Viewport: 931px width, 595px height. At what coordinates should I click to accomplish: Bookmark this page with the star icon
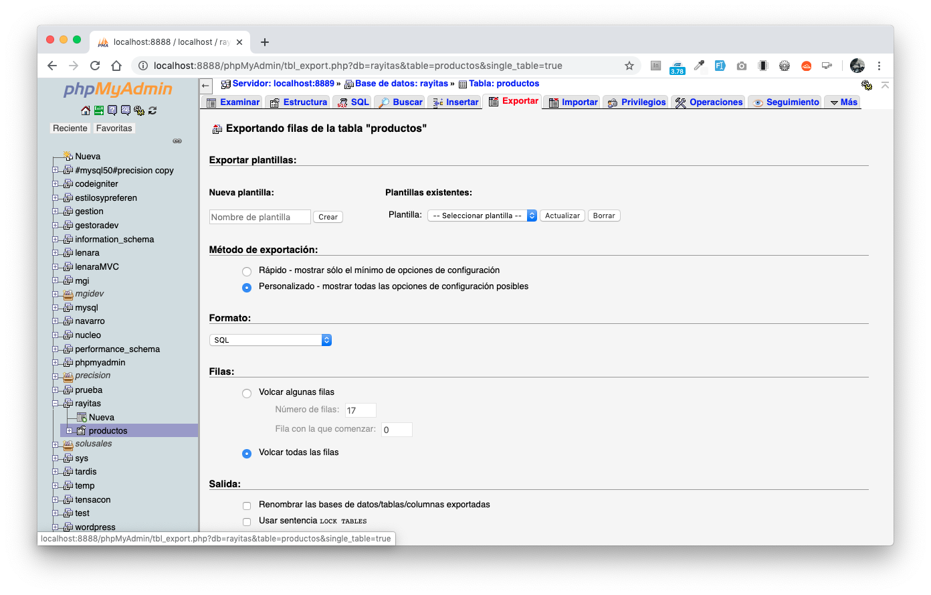pos(629,66)
